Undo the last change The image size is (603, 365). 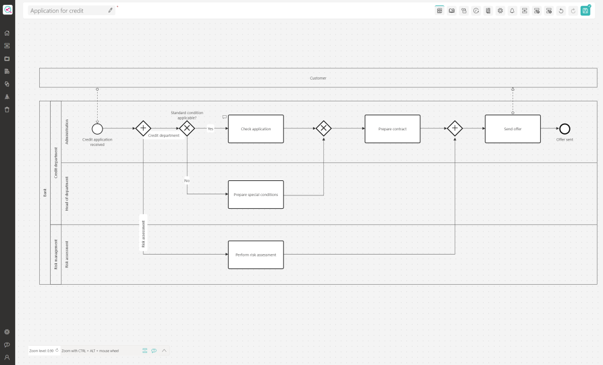[561, 11]
